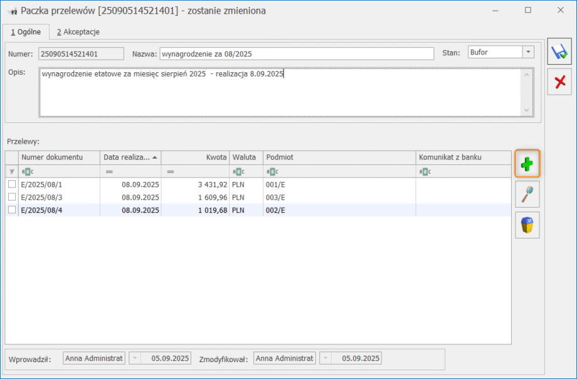The height and width of the screenshot is (379, 577).
Task: Switch to the Akceptacja tab
Action: [x=78, y=31]
